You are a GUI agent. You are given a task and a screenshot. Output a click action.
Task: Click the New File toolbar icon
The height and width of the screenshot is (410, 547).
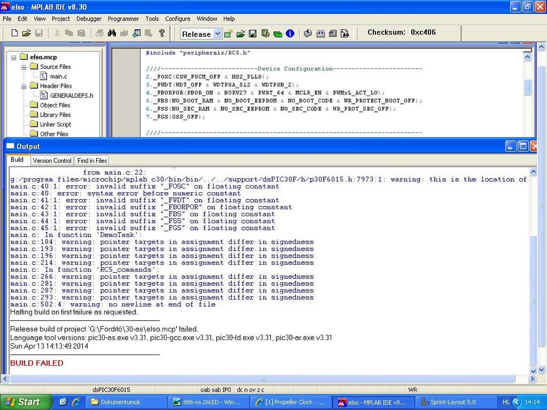(x=15, y=33)
